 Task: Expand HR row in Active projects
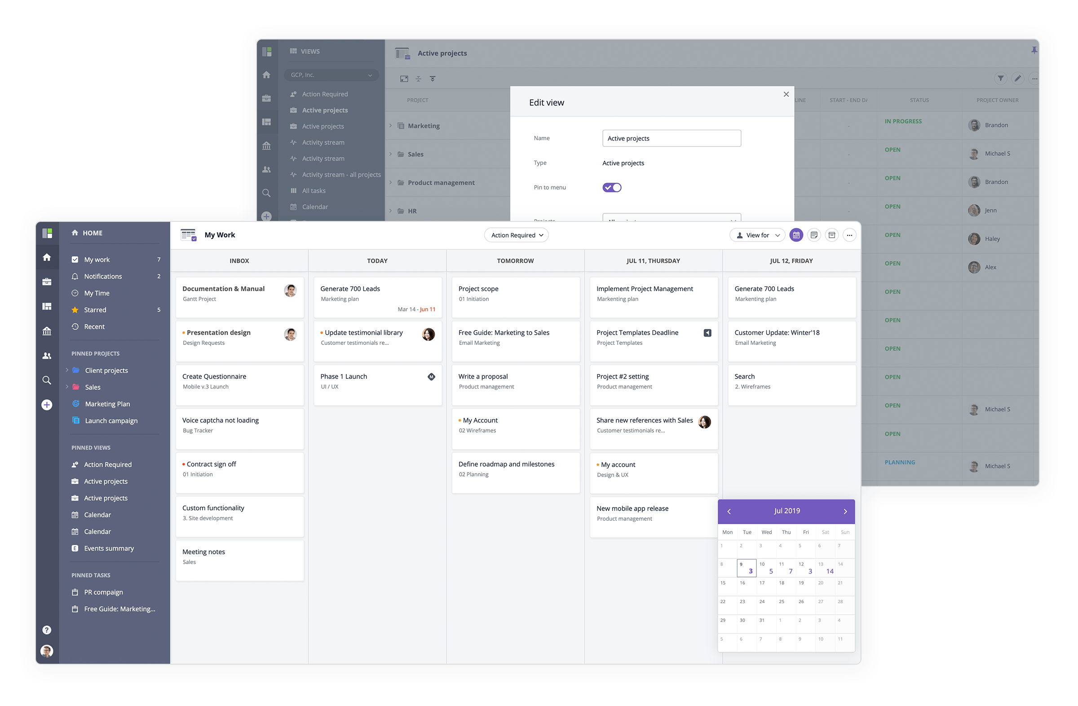390,211
